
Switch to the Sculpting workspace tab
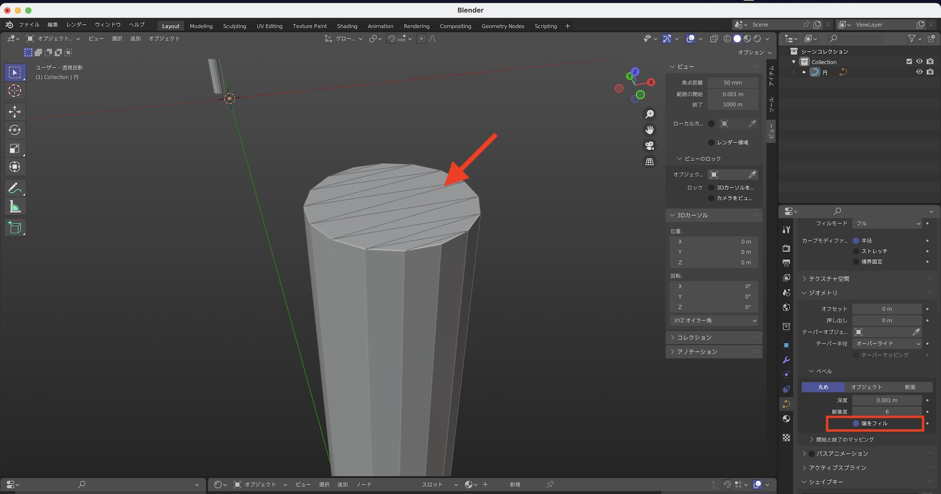[x=234, y=26]
